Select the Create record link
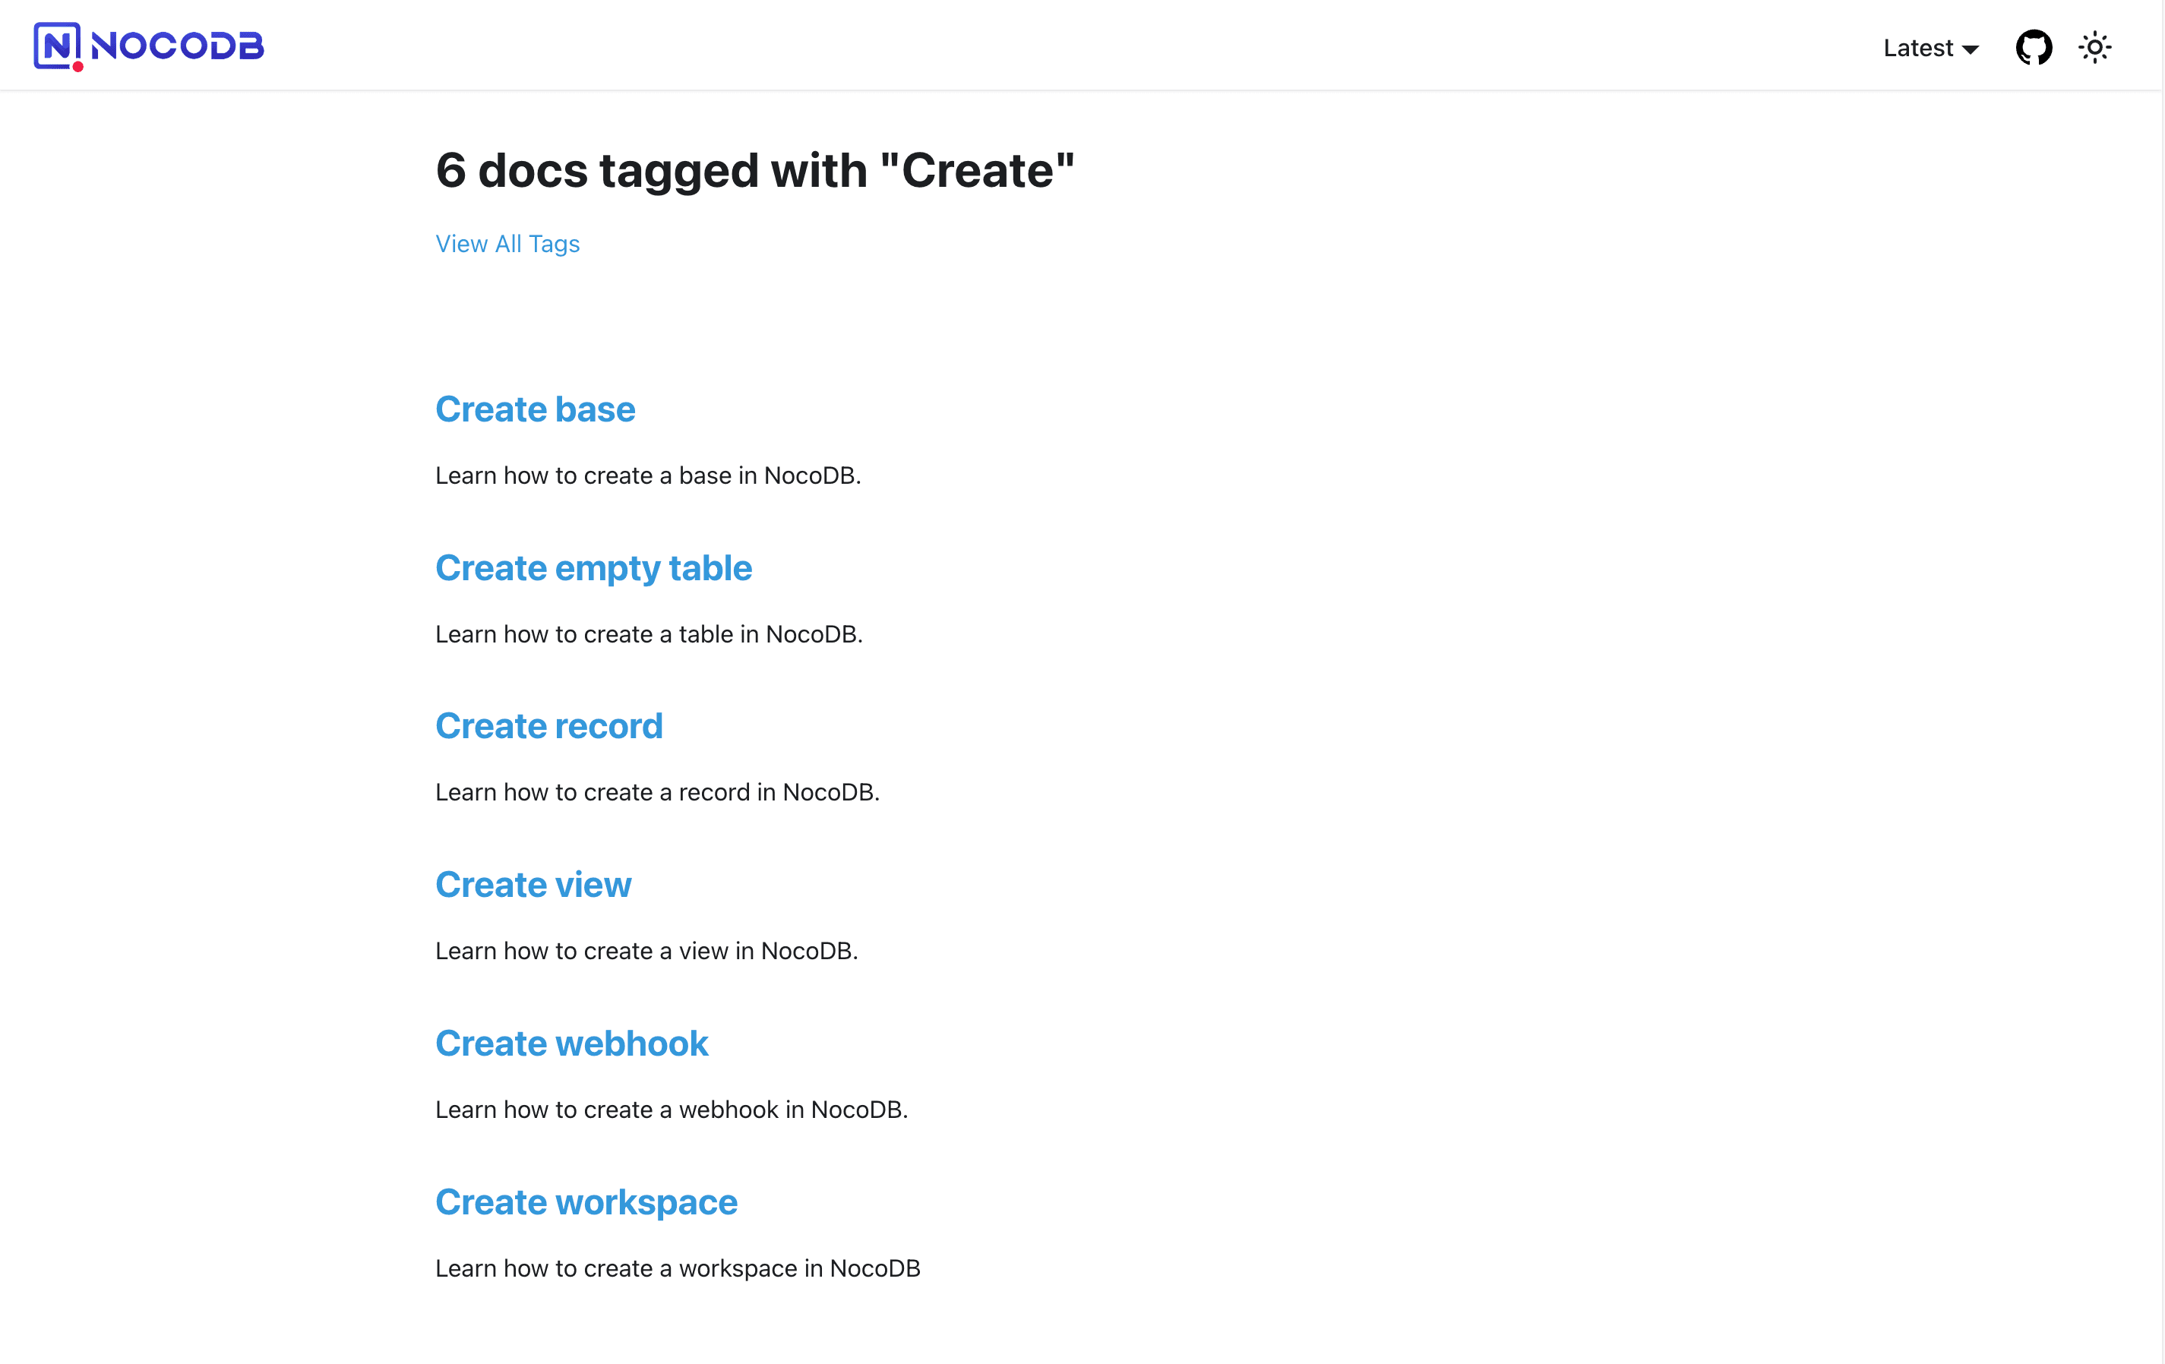Image resolution: width=2165 pixels, height=1364 pixels. (548, 725)
